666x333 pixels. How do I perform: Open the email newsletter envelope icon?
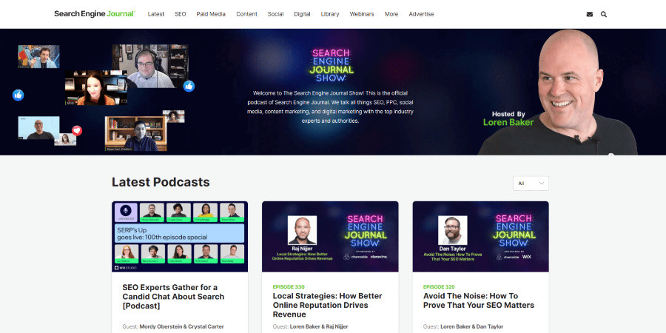tap(590, 14)
